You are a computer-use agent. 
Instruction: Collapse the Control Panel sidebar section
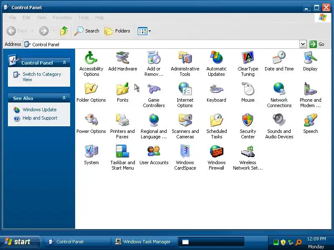coord(64,62)
